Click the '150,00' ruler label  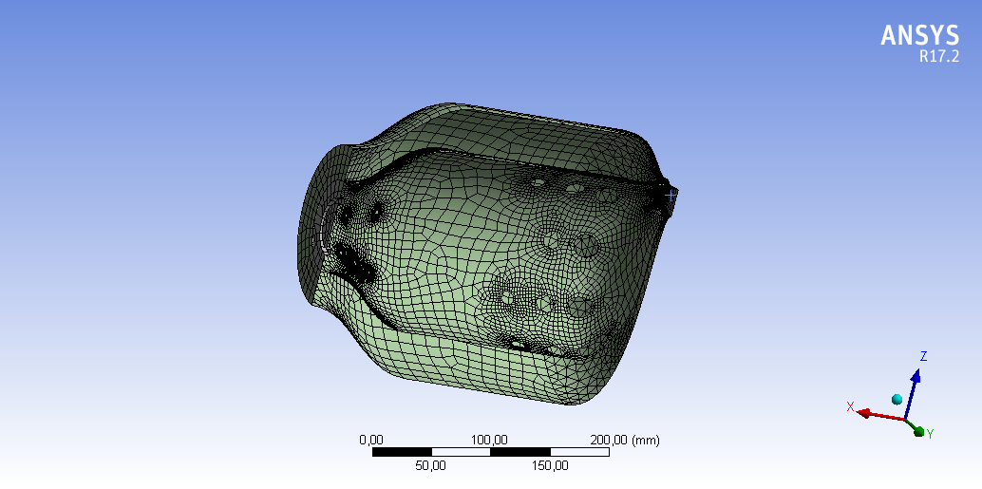[x=551, y=466]
